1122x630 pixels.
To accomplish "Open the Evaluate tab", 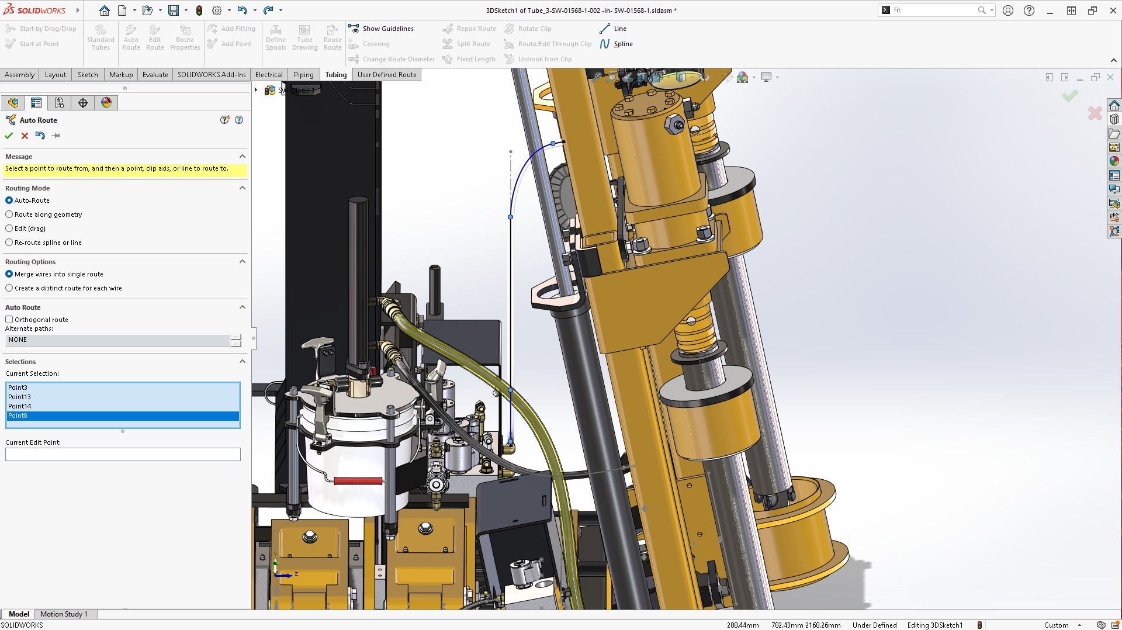I will coord(155,75).
